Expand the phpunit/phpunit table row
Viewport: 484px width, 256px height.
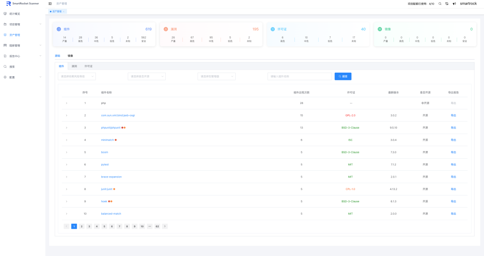[66, 128]
